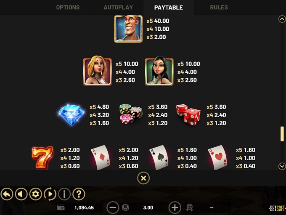The width and height of the screenshot is (286, 215).
Task: Increase the bet with plus button
Action: coord(175,207)
